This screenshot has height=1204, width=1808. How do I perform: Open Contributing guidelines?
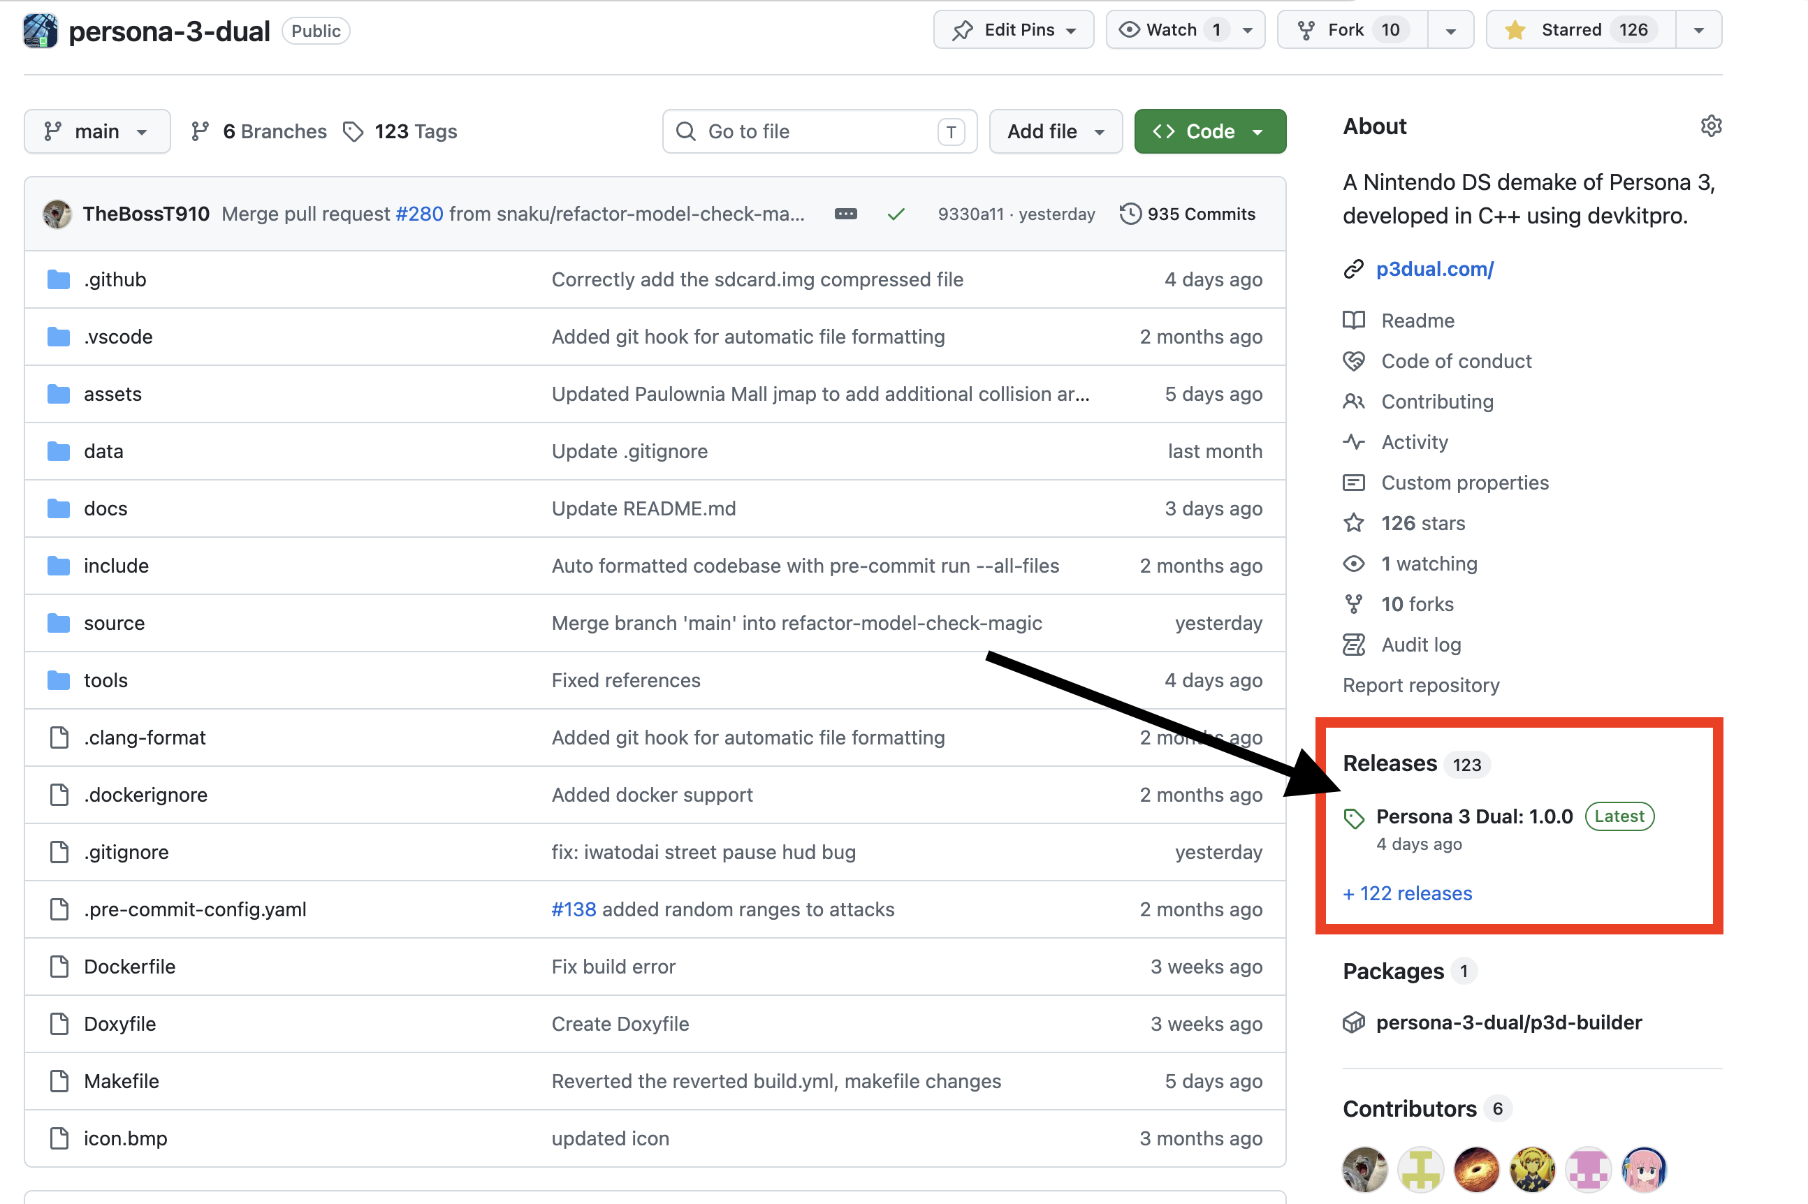pyautogui.click(x=1436, y=402)
